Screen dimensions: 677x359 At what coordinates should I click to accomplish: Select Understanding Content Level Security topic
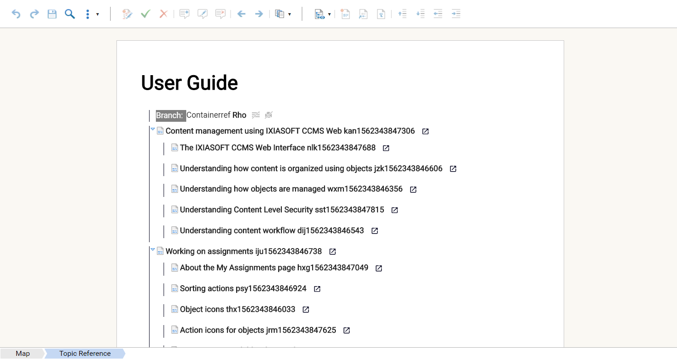coord(282,210)
